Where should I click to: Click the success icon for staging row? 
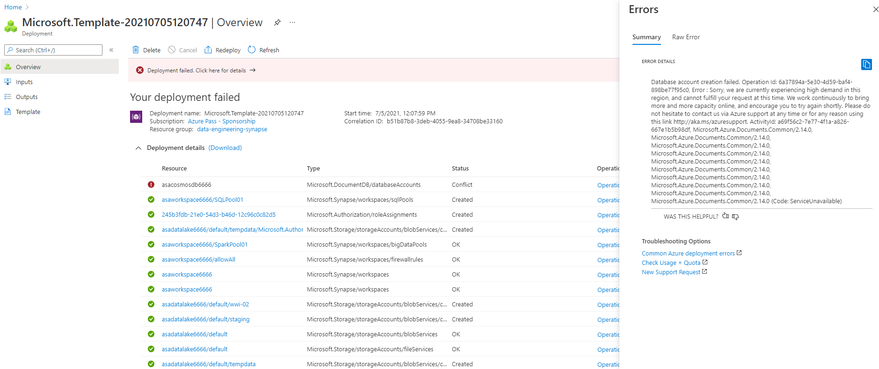[151, 319]
